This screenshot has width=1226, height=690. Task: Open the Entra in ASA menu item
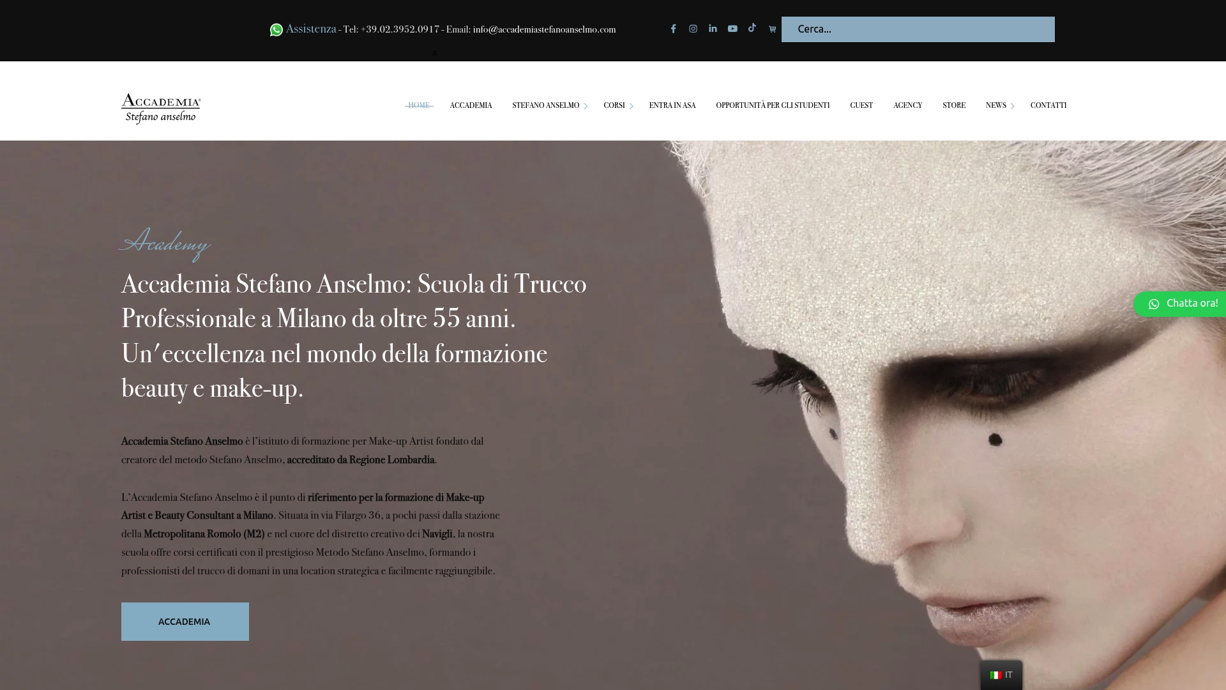point(672,105)
